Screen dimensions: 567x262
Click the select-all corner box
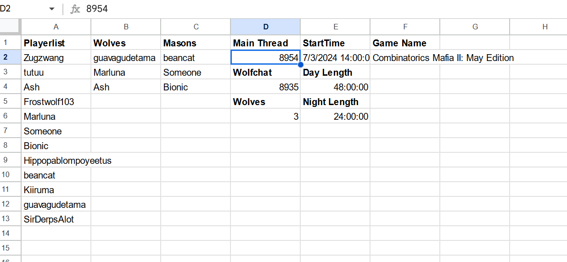10,27
